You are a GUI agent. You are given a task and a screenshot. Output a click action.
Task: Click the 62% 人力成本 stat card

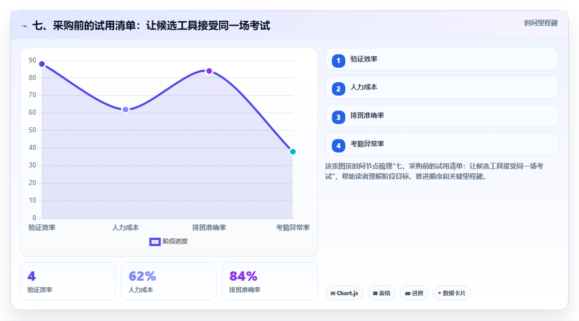pos(169,281)
